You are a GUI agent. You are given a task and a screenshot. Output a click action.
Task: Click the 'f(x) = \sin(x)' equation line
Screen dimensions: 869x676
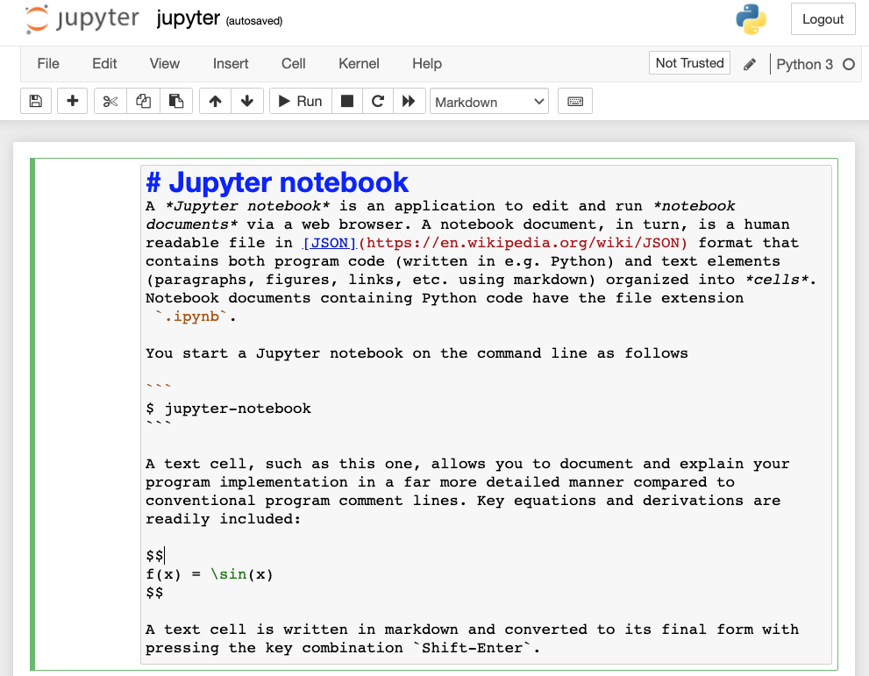(x=210, y=574)
